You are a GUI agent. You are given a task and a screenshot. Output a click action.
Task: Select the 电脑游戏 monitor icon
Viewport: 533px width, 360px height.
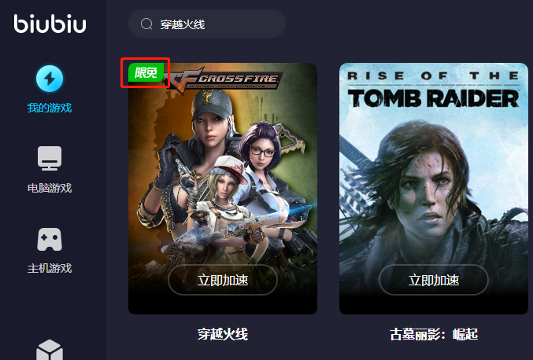(x=50, y=159)
